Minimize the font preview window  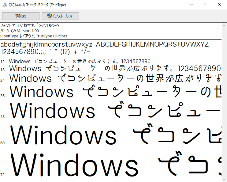click(191, 5)
